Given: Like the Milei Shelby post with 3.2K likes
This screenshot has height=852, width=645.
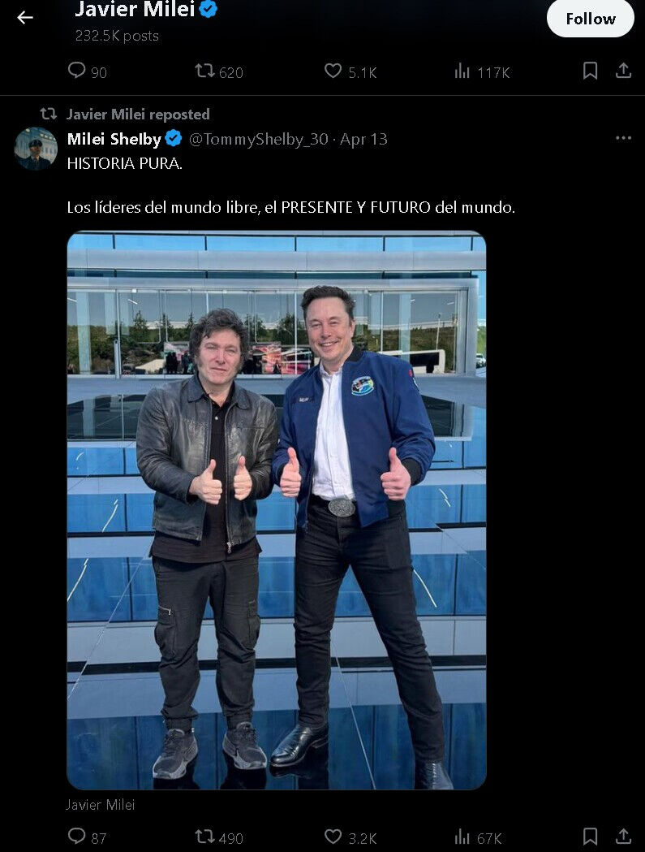Looking at the screenshot, I should [350, 837].
